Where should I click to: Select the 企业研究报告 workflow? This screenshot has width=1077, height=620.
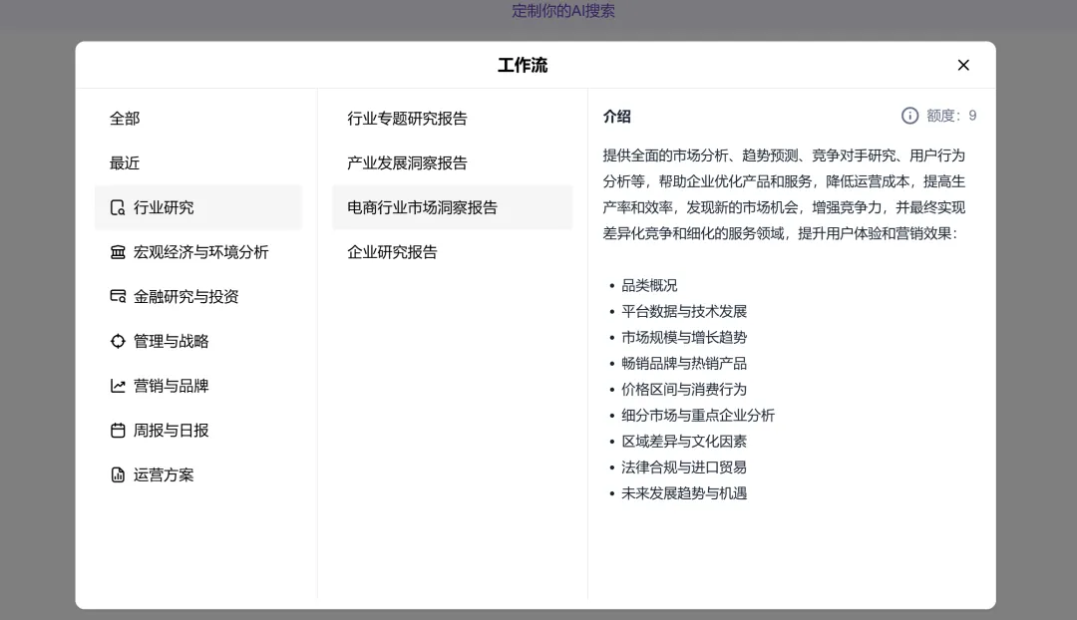(x=391, y=251)
